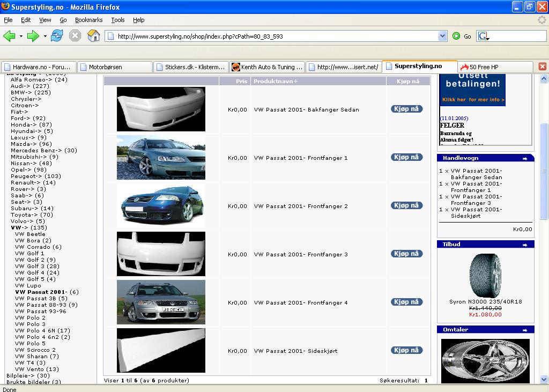This screenshot has width=549, height=392.
Task: Switch to the Stickers.dk tab
Action: tap(191, 67)
